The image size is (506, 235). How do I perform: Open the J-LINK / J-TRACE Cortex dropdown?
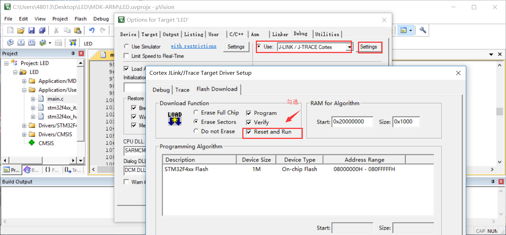coord(350,47)
